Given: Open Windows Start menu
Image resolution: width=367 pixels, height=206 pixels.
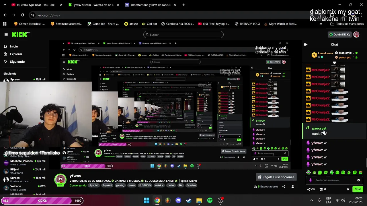Looking at the screenshot, I should (x=147, y=201).
